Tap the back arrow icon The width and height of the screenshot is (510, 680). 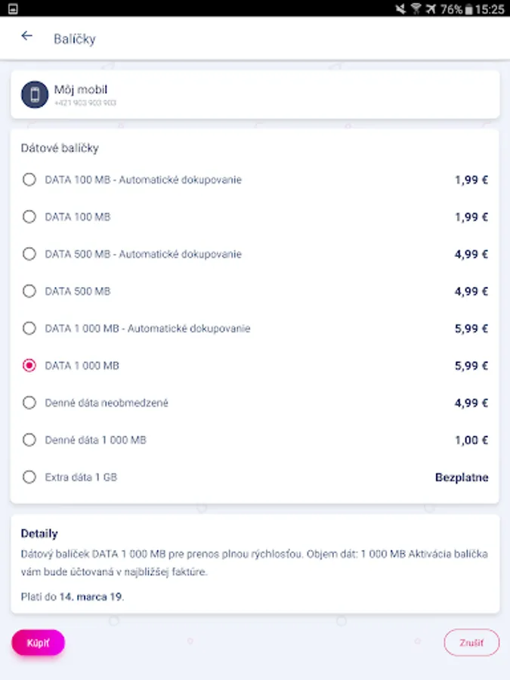point(27,36)
